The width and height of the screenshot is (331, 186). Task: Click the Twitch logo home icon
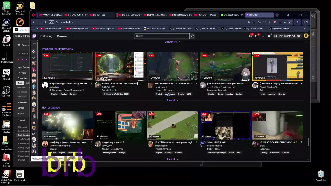pos(34,36)
